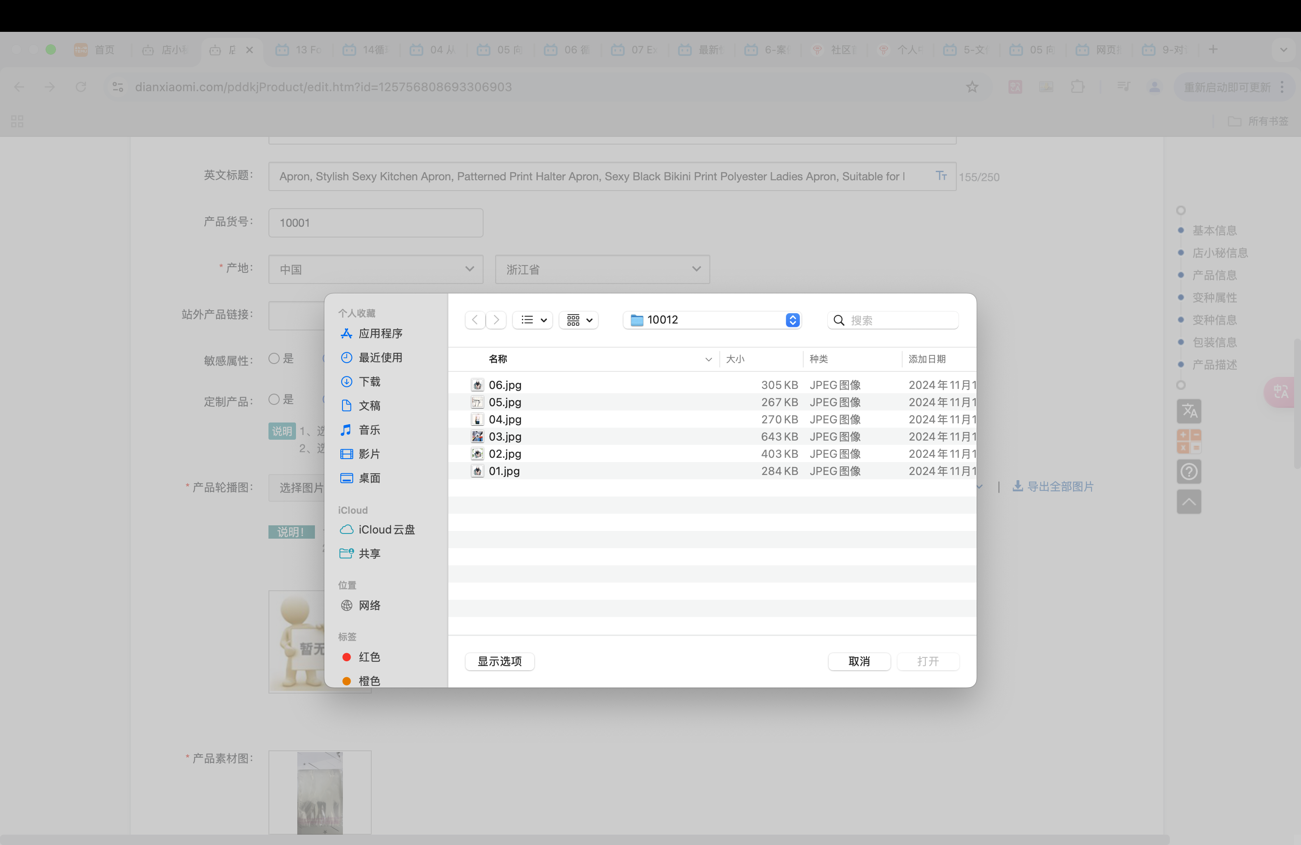The width and height of the screenshot is (1301, 845).
Task: Click the help question mark icon
Action: pos(1188,471)
